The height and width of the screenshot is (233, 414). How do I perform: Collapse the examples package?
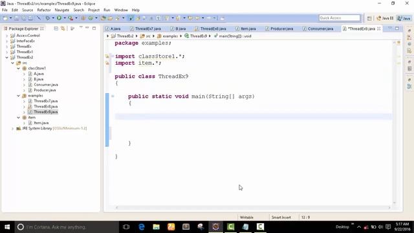click(18, 96)
